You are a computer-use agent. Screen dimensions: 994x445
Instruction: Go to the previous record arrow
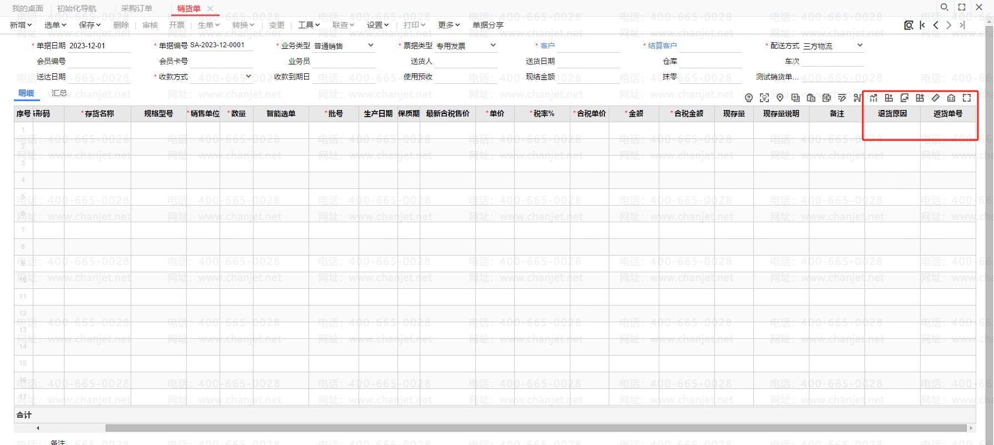[936, 25]
